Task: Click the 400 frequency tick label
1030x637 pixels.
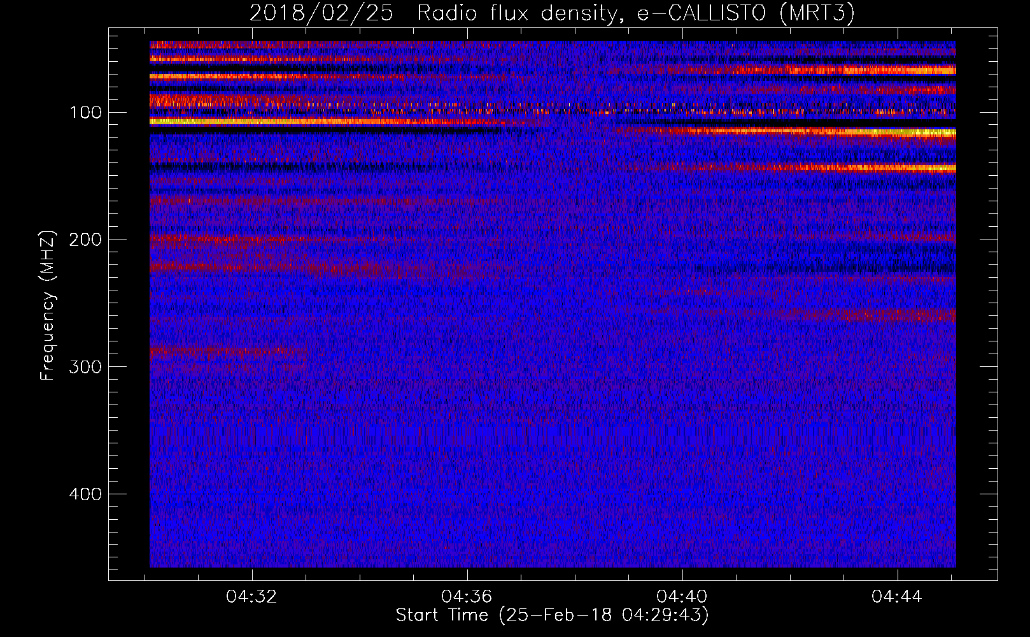Action: 85,494
